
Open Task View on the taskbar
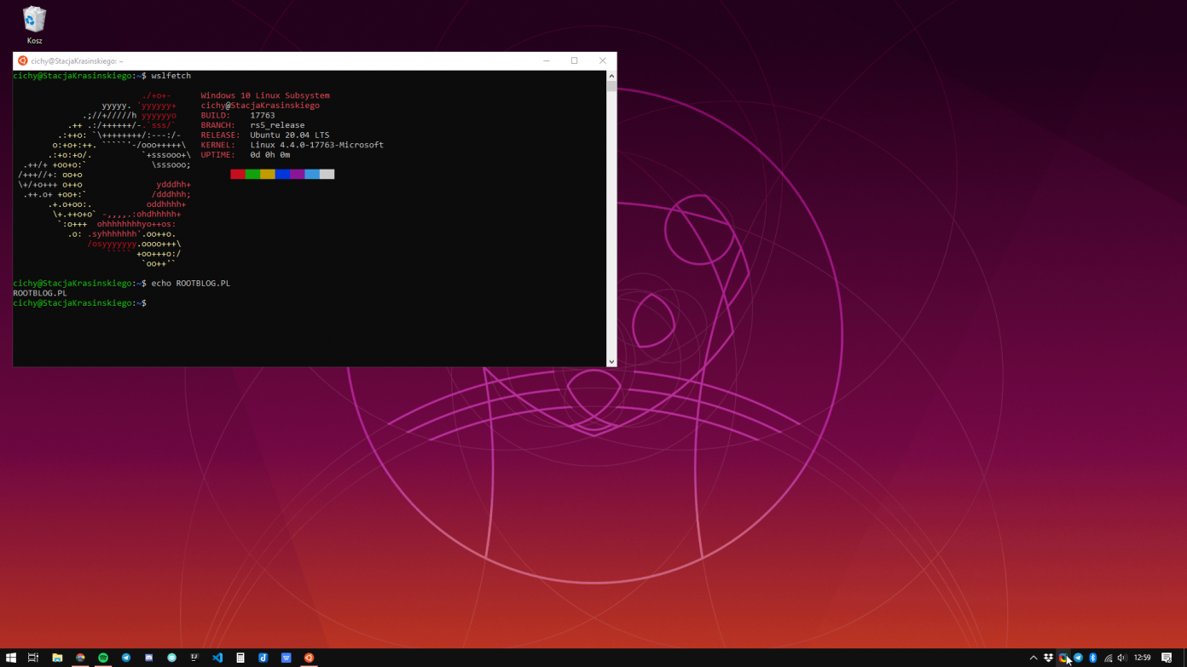click(x=33, y=658)
